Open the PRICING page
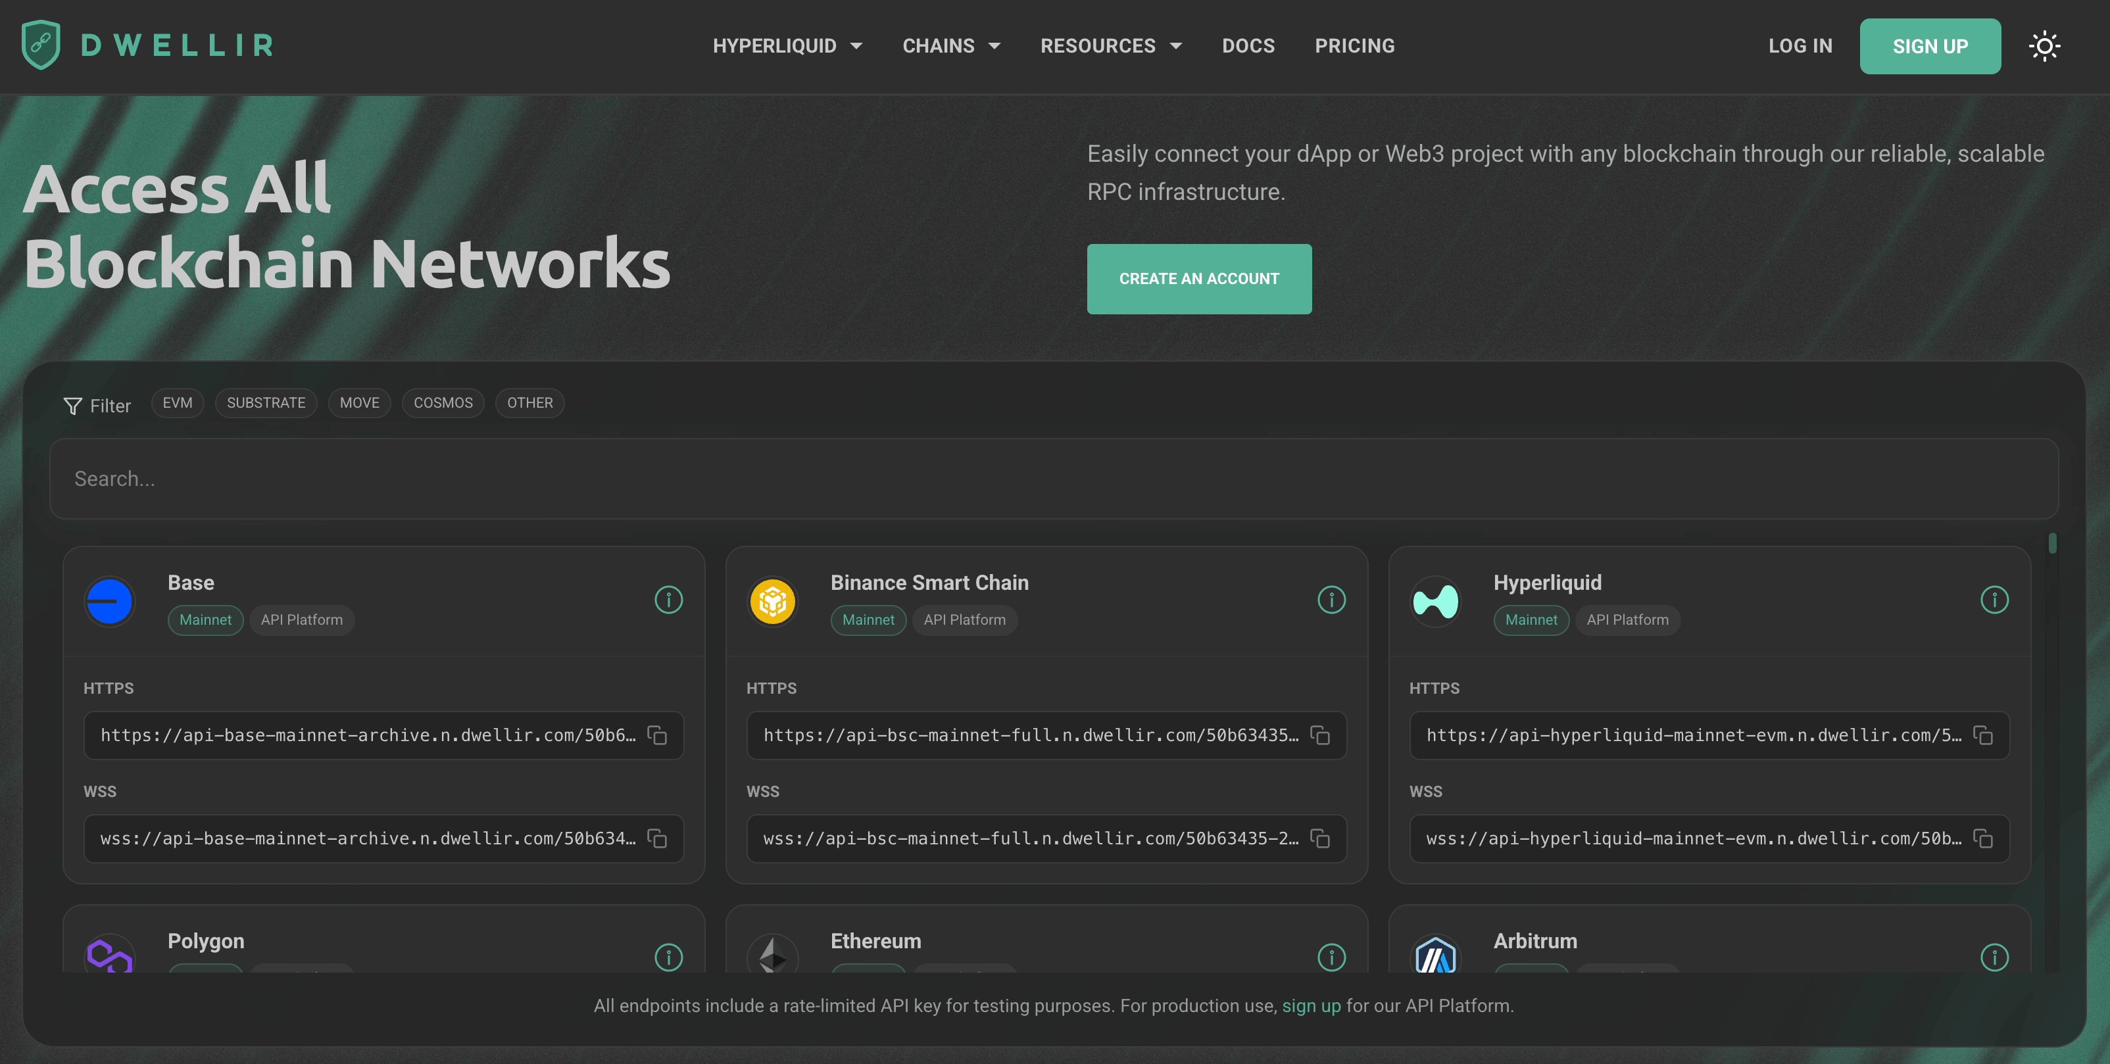This screenshot has height=1064, width=2110. point(1355,46)
